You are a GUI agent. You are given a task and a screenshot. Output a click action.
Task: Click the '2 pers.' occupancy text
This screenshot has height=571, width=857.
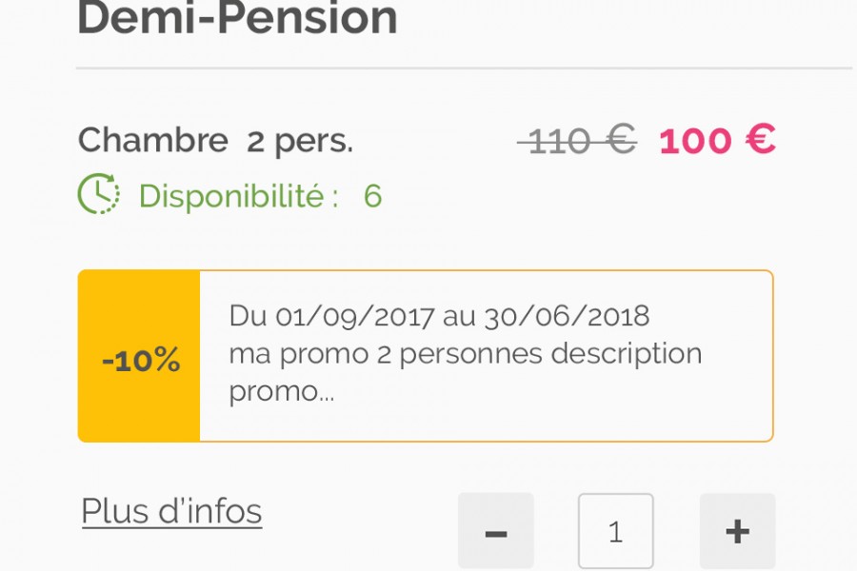click(299, 142)
